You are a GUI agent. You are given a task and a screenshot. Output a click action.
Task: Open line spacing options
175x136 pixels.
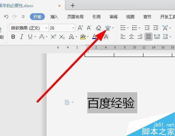pyautogui.click(x=166, y=36)
